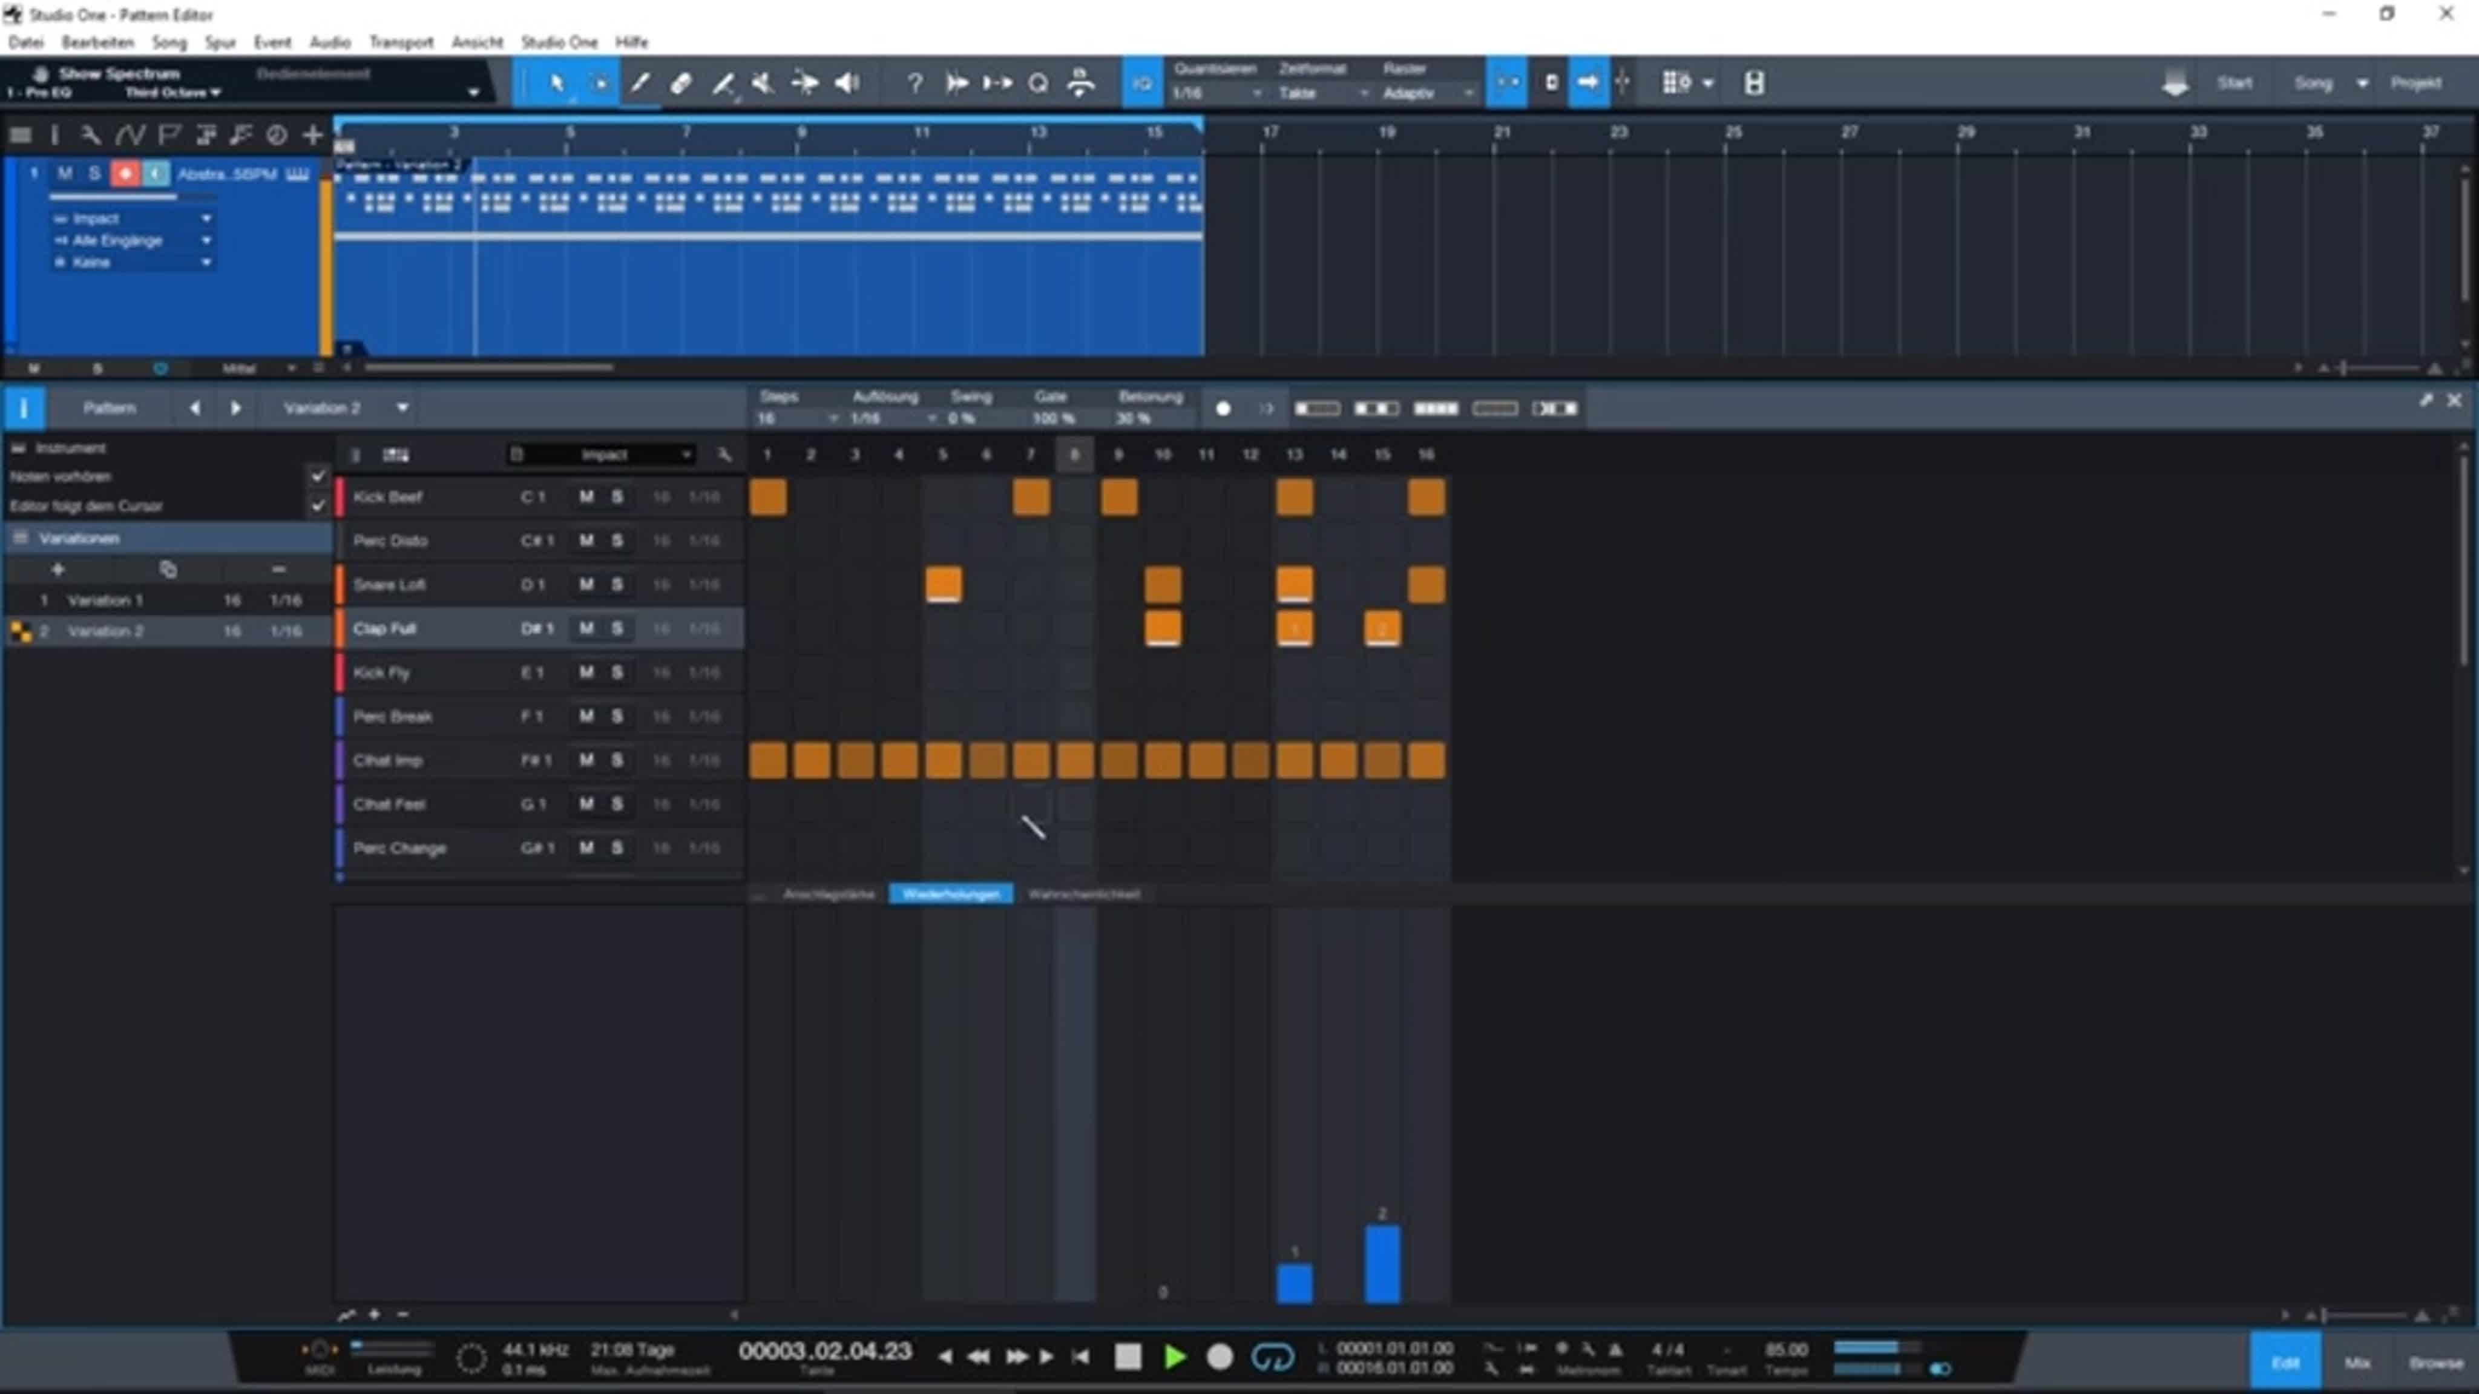The height and width of the screenshot is (1394, 2479).
Task: Open track inspector i icon
Action: click(55, 135)
